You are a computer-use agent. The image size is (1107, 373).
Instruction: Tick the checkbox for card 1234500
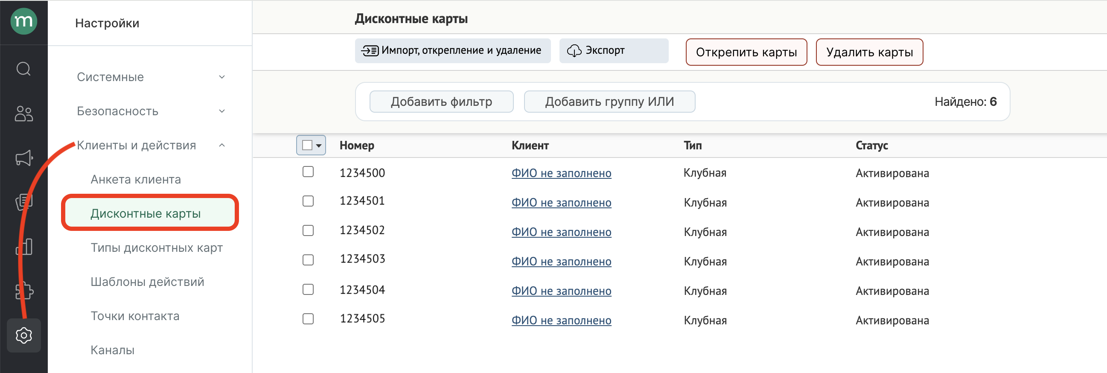308,172
